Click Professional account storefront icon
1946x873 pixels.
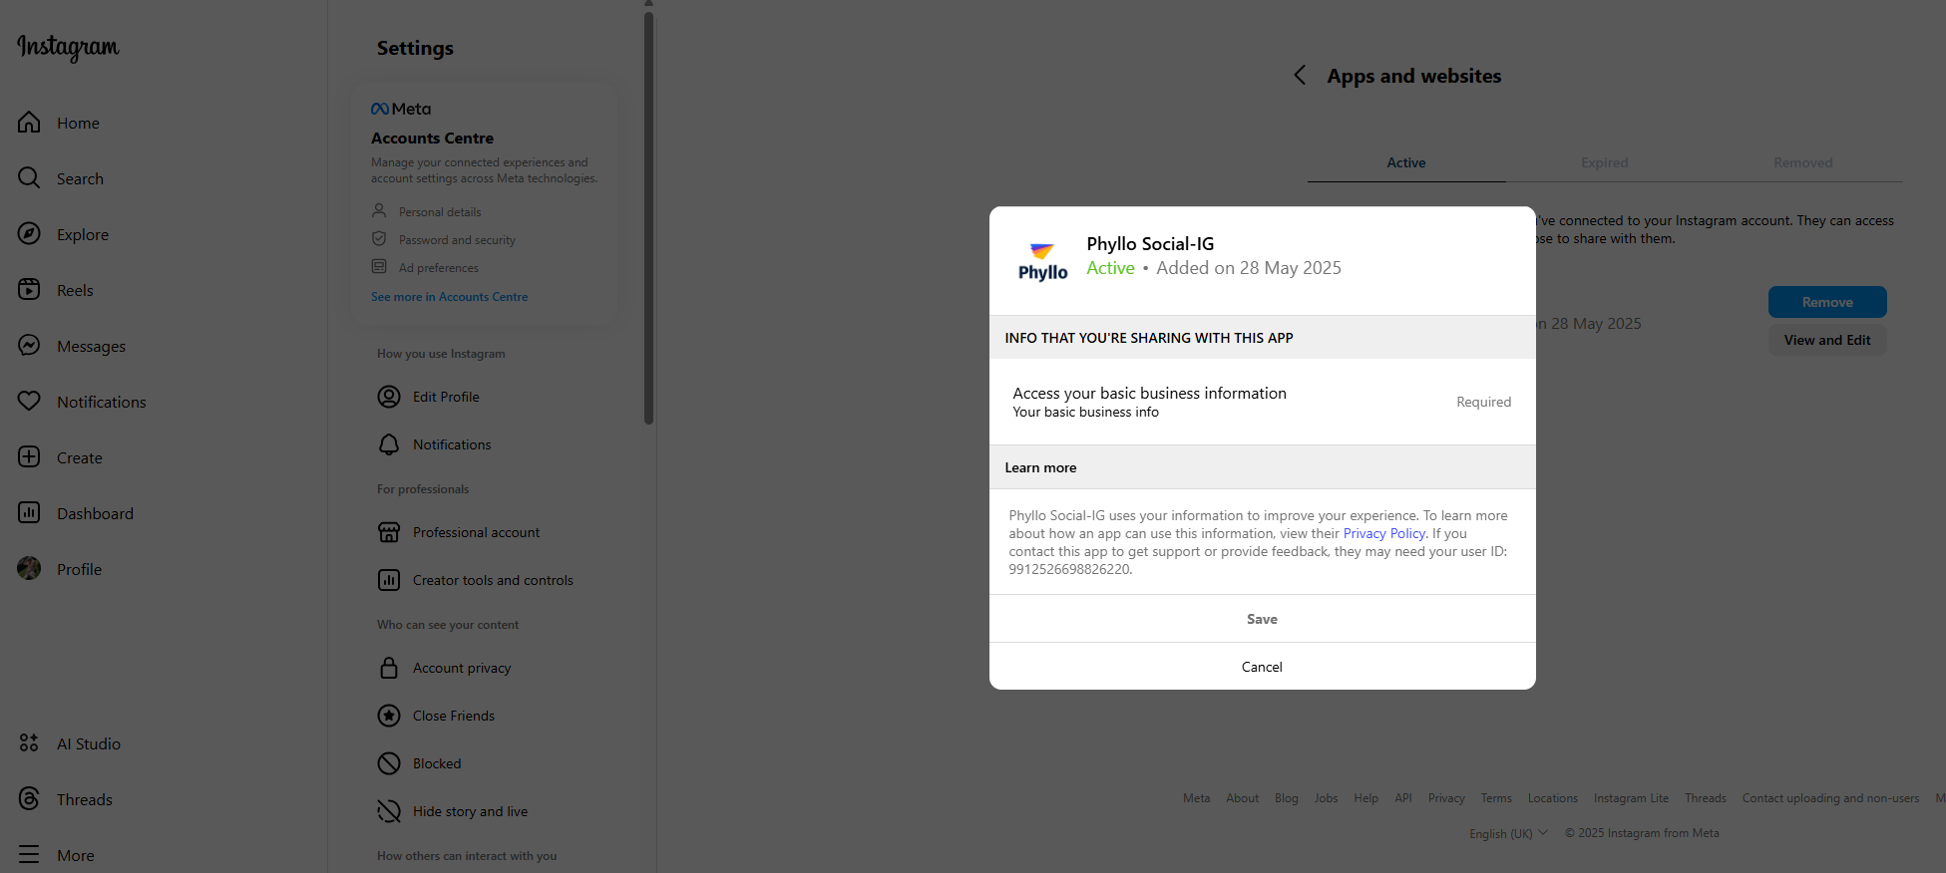[389, 532]
